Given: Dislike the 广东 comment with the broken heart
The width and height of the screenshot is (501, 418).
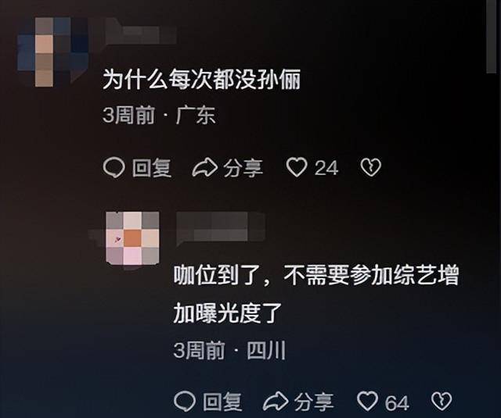Looking at the screenshot, I should click(x=370, y=167).
